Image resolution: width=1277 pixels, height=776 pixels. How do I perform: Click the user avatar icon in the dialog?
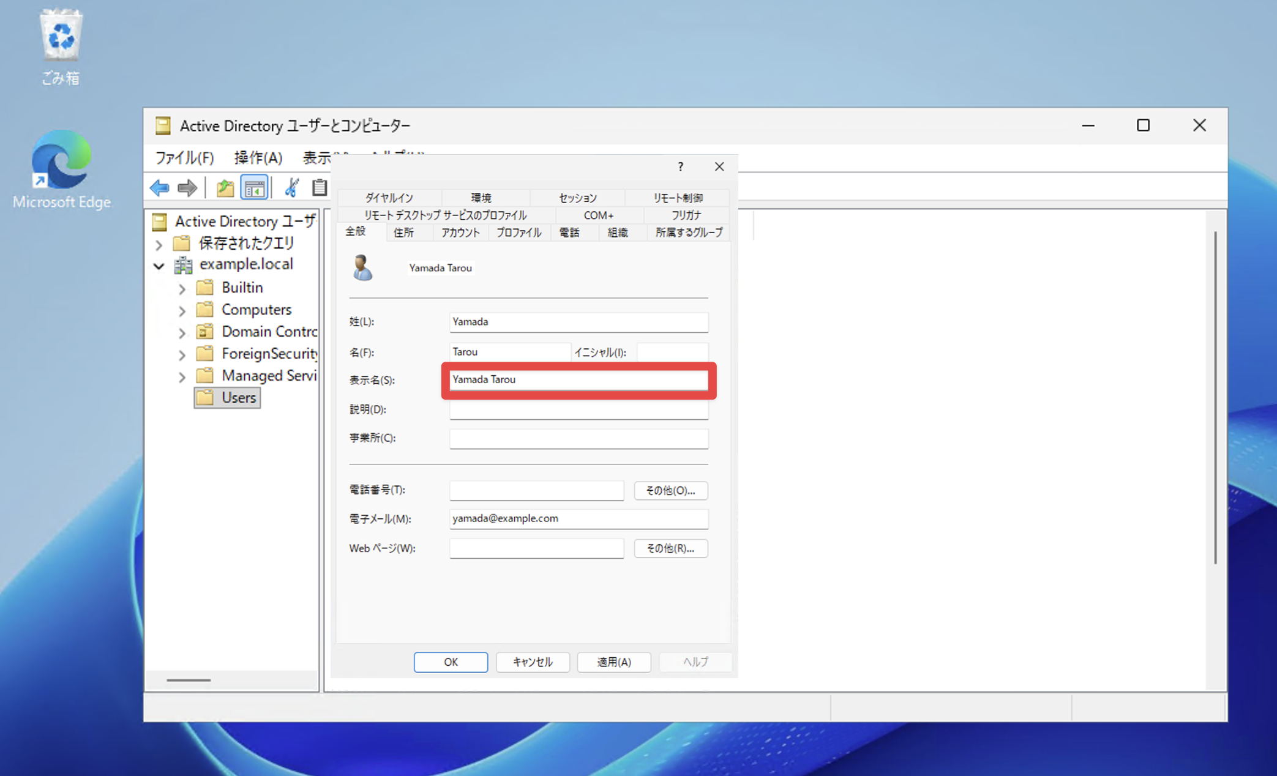[x=362, y=267]
